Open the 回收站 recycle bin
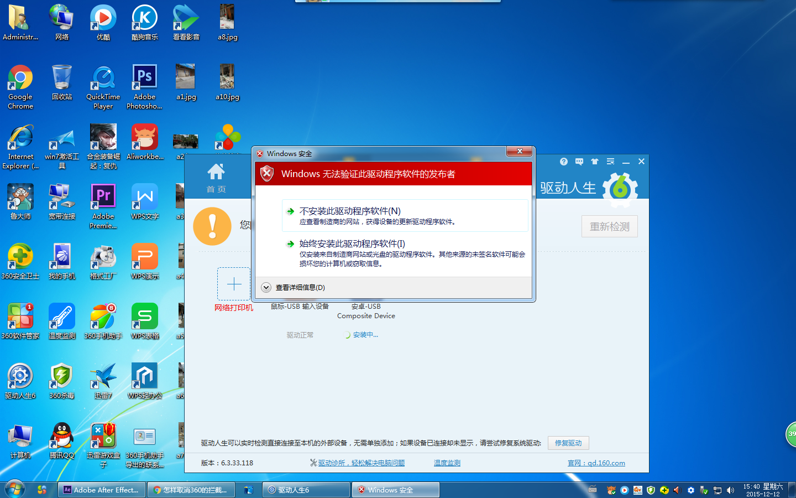The image size is (796, 498). [62, 82]
